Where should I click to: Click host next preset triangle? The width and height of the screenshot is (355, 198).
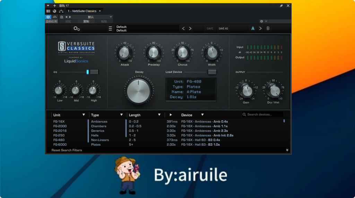tap(70, 17)
